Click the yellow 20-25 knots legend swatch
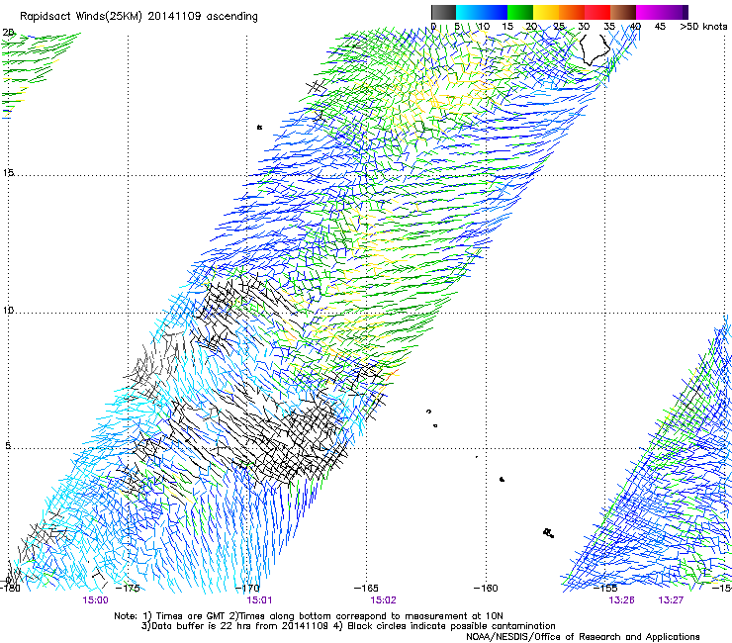 tap(546, 12)
